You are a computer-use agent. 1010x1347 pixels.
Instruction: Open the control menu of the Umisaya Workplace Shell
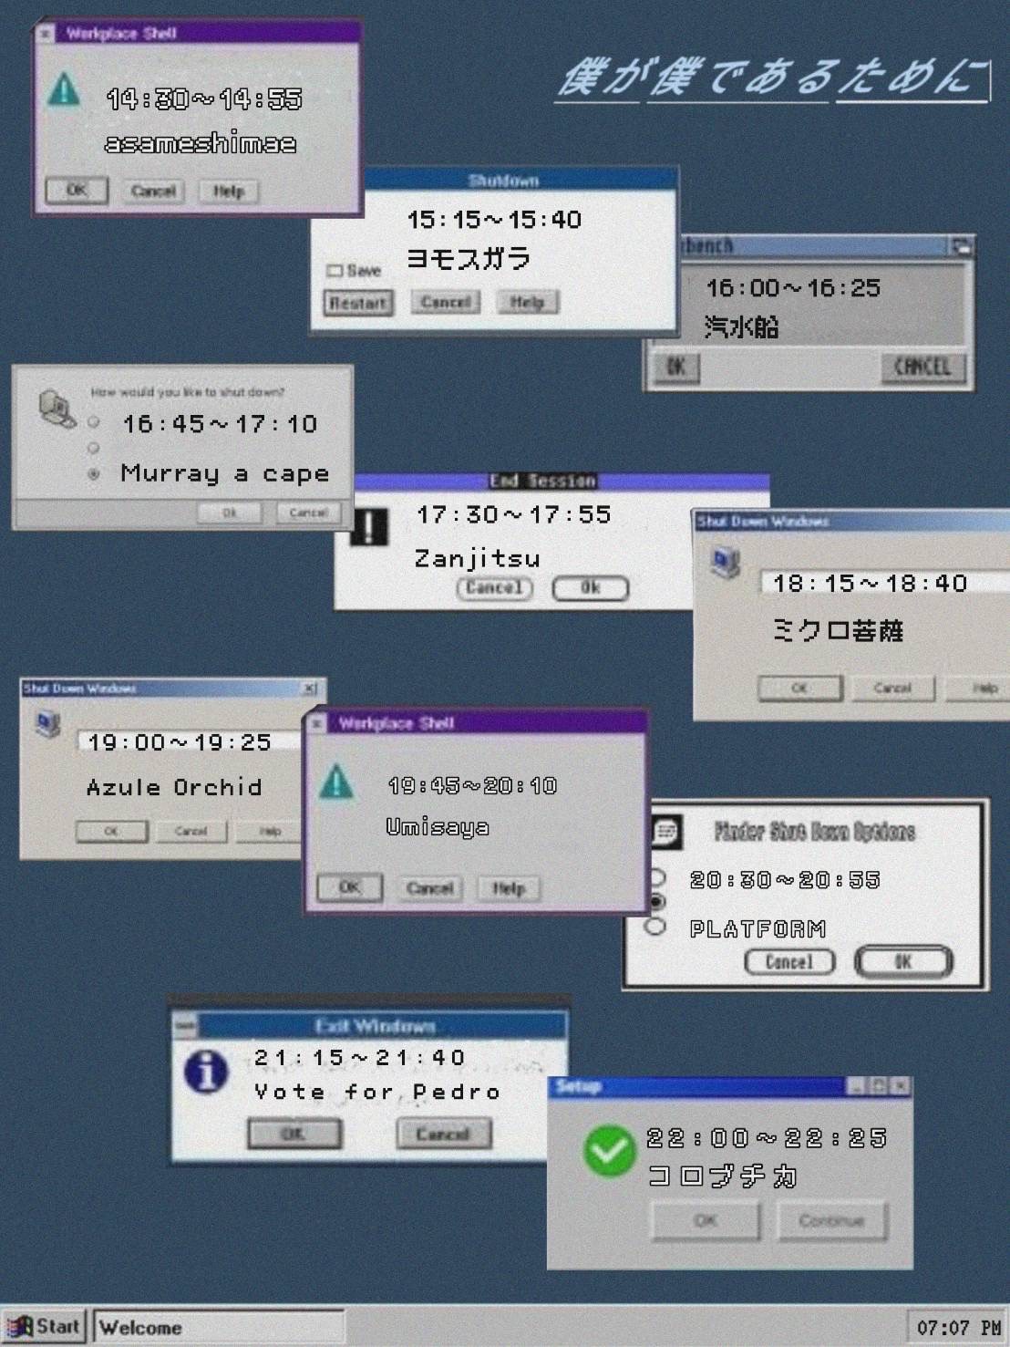click(x=316, y=723)
